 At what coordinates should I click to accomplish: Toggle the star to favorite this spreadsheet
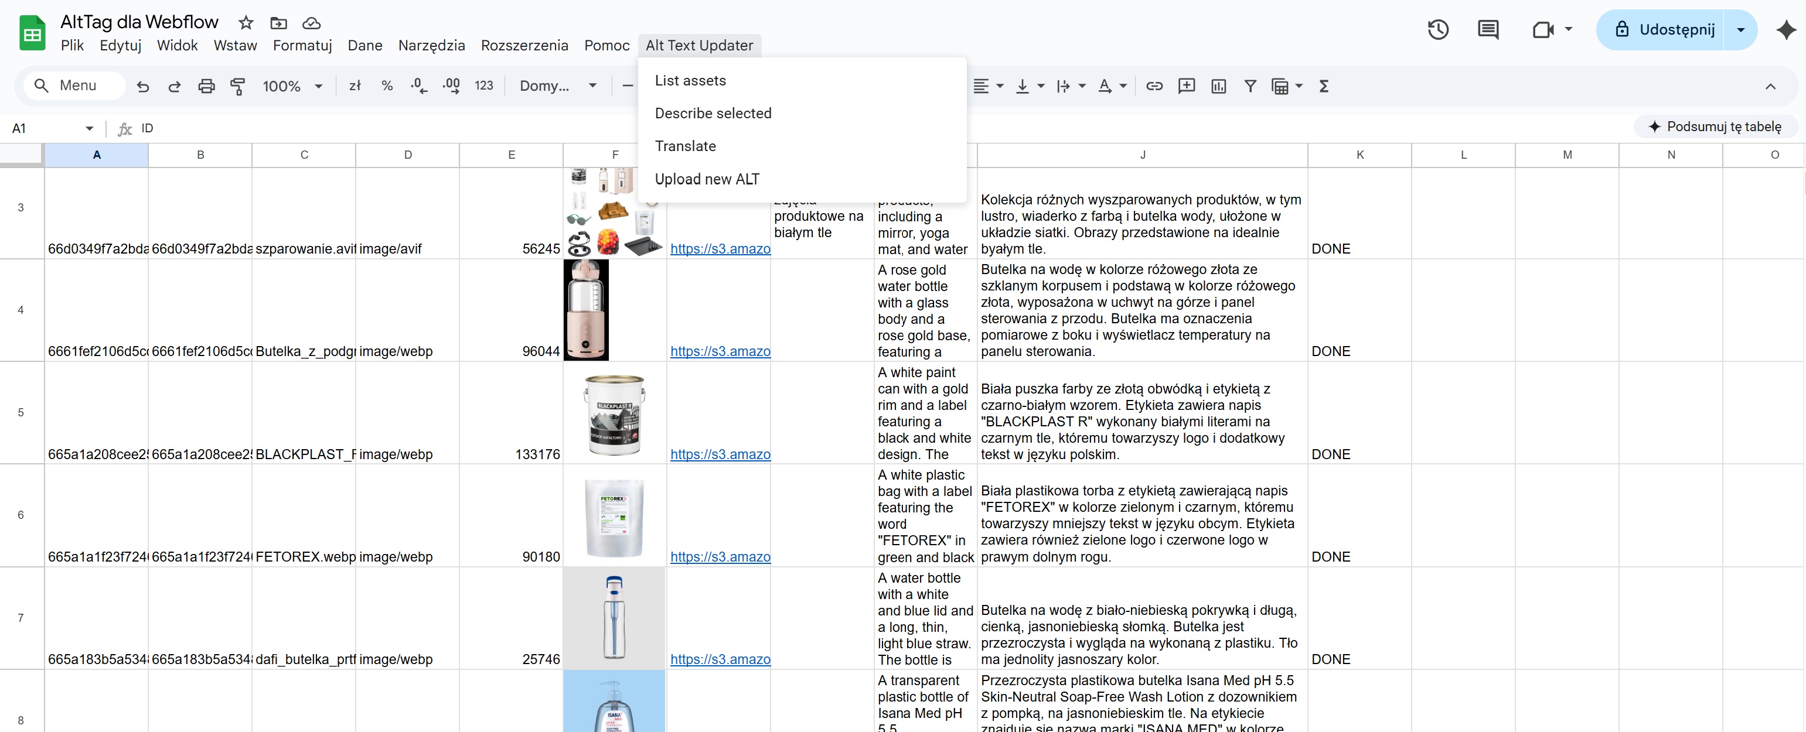click(x=246, y=22)
